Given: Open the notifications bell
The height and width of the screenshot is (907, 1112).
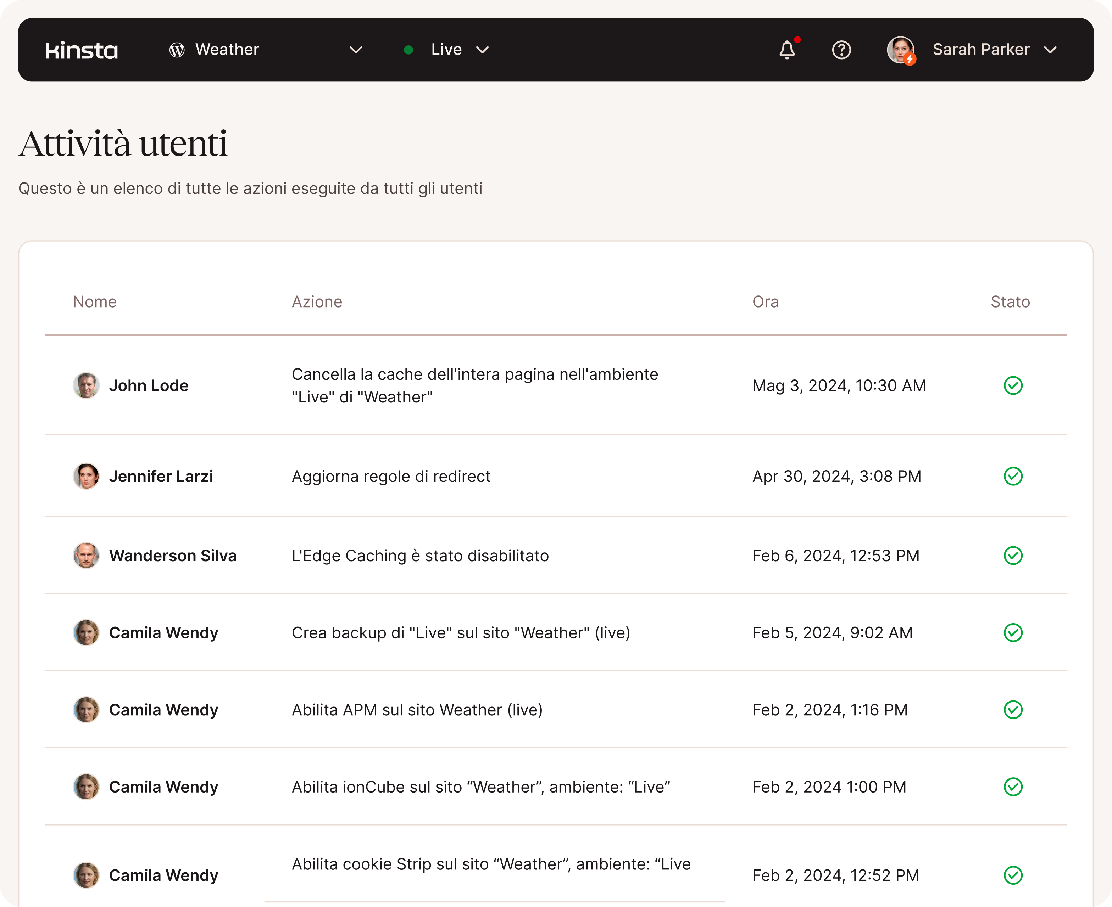Looking at the screenshot, I should (x=787, y=50).
